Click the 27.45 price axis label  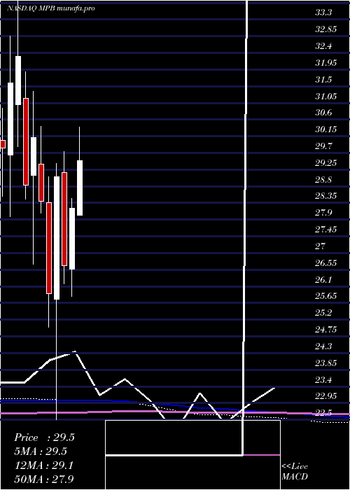[x=326, y=230]
